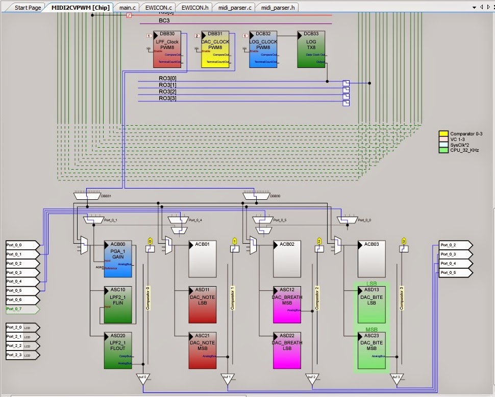Open the tab list dropdown arrow
The height and width of the screenshot is (397, 495).
(474, 8)
